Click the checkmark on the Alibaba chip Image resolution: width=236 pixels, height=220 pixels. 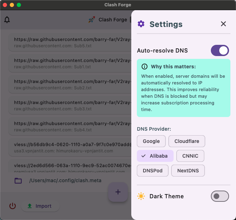(x=143, y=156)
